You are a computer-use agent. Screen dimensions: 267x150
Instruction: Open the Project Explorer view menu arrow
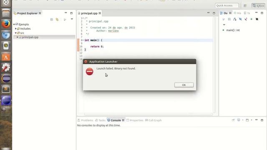click(72, 19)
